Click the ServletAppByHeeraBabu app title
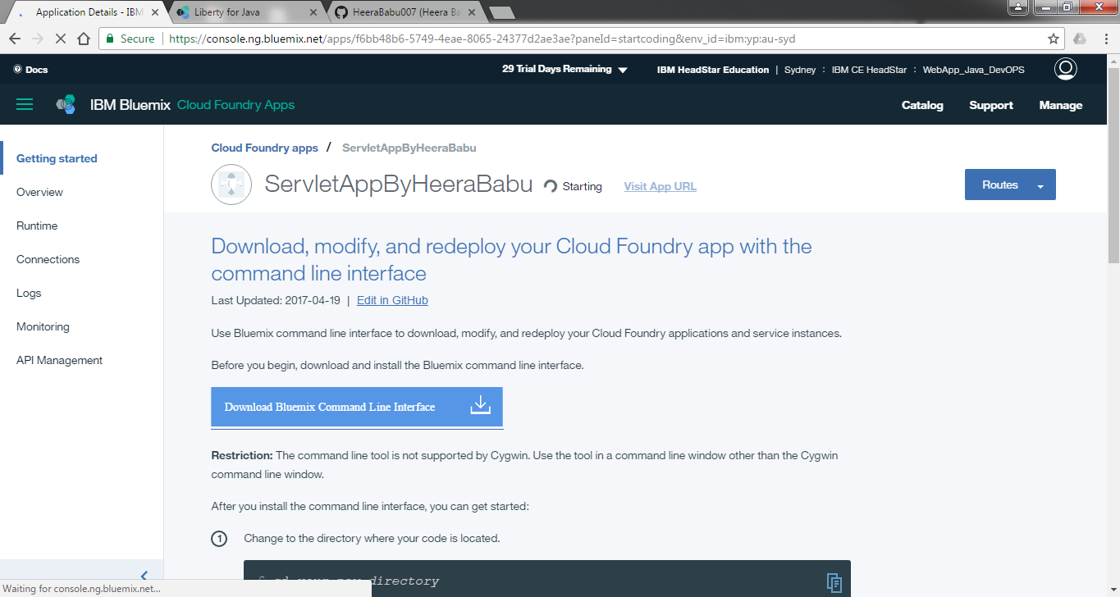 (399, 185)
